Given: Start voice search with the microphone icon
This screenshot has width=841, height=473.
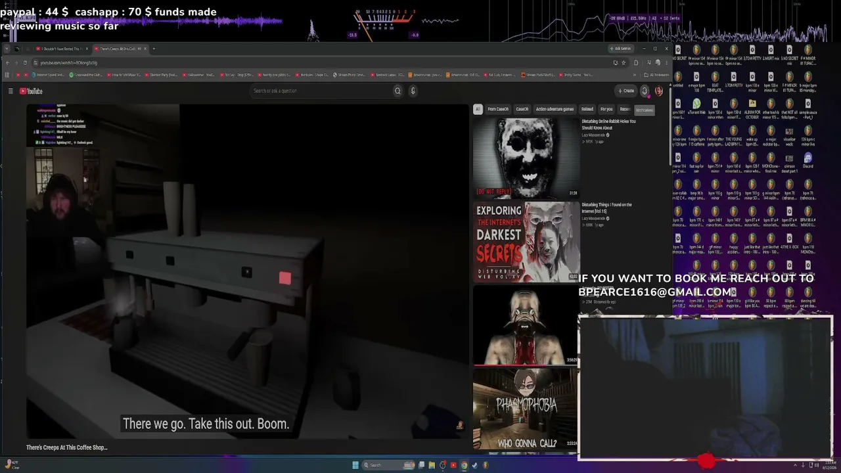Looking at the screenshot, I should pyautogui.click(x=413, y=91).
